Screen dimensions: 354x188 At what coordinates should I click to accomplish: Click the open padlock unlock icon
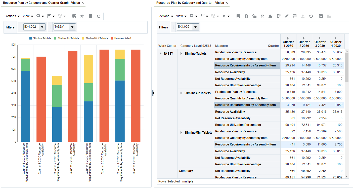pyautogui.click(x=254, y=16)
